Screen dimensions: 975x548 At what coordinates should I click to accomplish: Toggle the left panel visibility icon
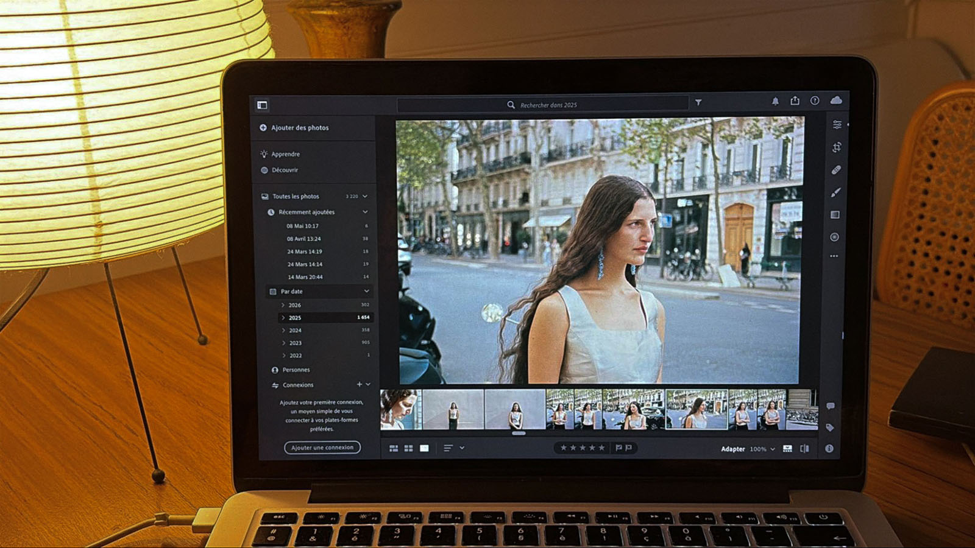pos(262,105)
